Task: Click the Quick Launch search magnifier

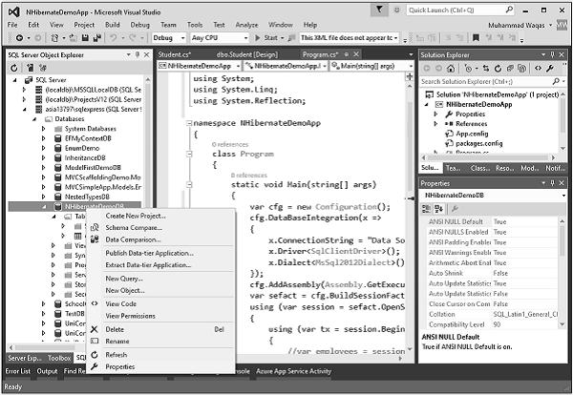Action: (x=509, y=10)
